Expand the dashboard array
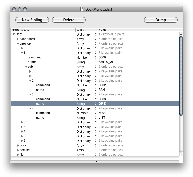 point(18,39)
